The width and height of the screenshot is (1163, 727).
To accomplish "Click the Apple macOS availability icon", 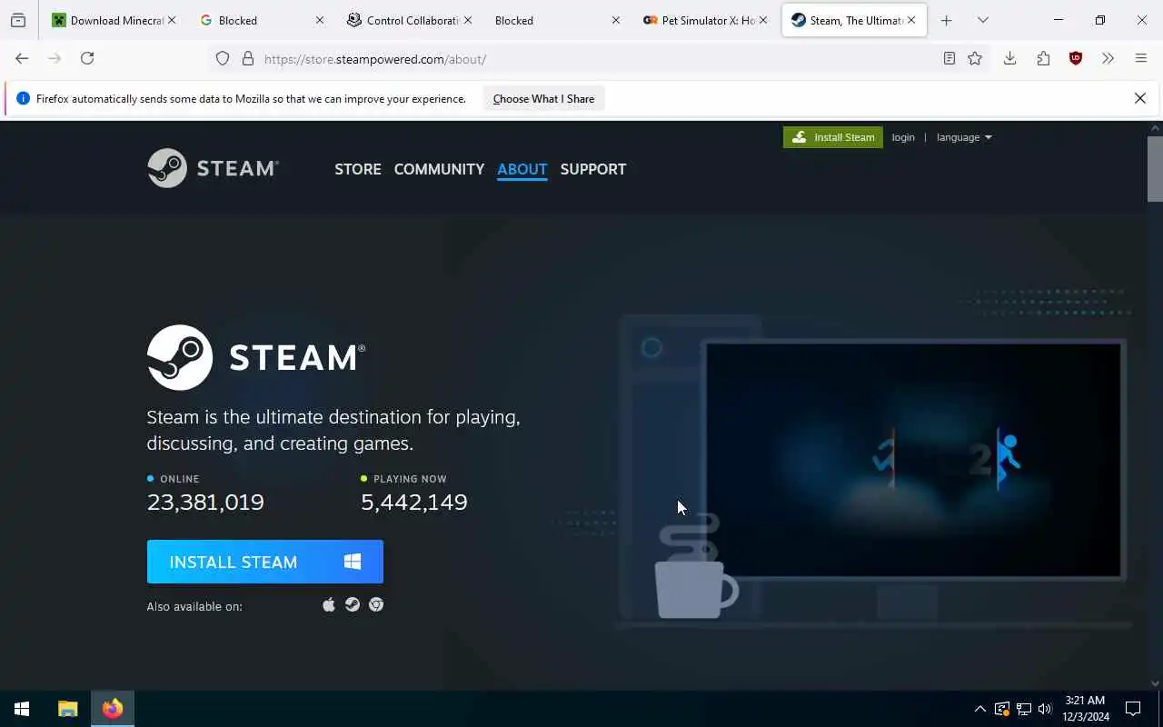I will [329, 604].
